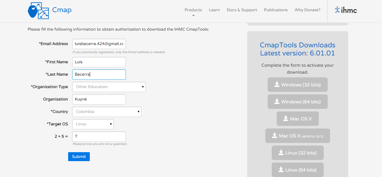Click download icon on Linux (32 bits) button
The image size is (382, 177).
click(281, 152)
